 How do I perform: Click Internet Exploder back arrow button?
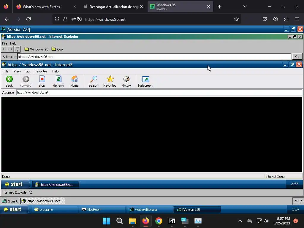(4, 49)
